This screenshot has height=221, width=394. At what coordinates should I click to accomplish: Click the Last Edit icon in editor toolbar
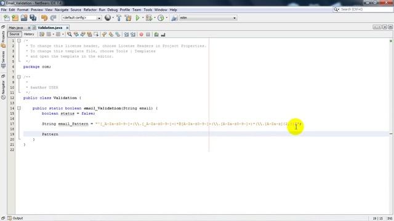pyautogui.click(x=42, y=34)
